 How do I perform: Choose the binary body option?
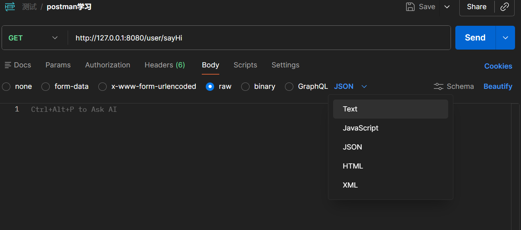(x=246, y=86)
